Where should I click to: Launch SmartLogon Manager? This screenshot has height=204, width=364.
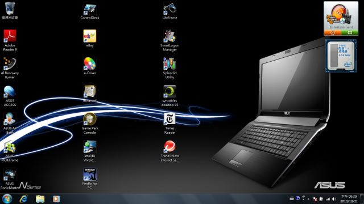point(169,40)
